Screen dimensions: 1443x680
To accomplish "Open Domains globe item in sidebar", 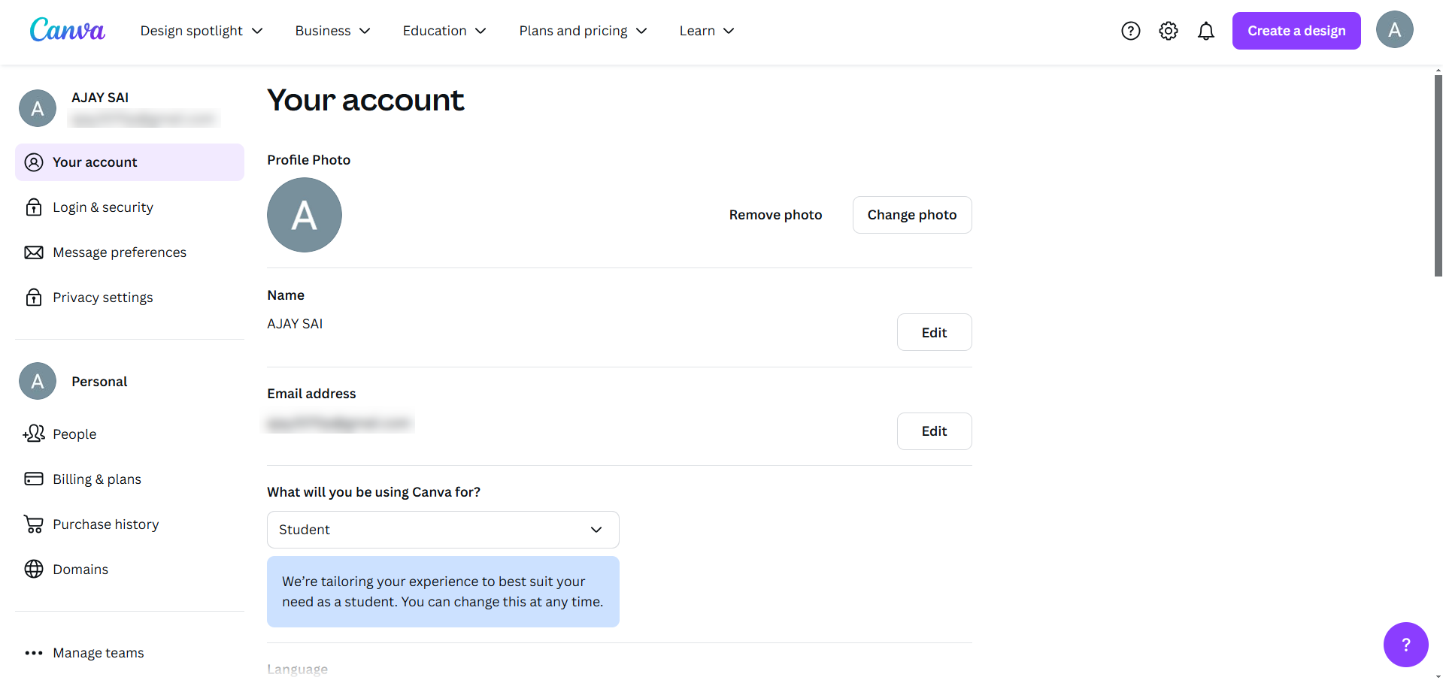I will tap(80, 570).
